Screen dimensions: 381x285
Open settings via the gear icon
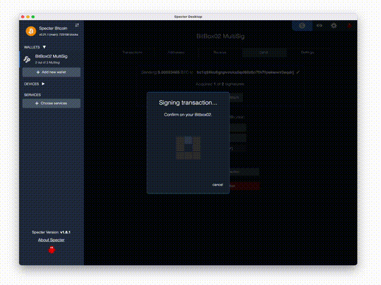click(x=334, y=26)
